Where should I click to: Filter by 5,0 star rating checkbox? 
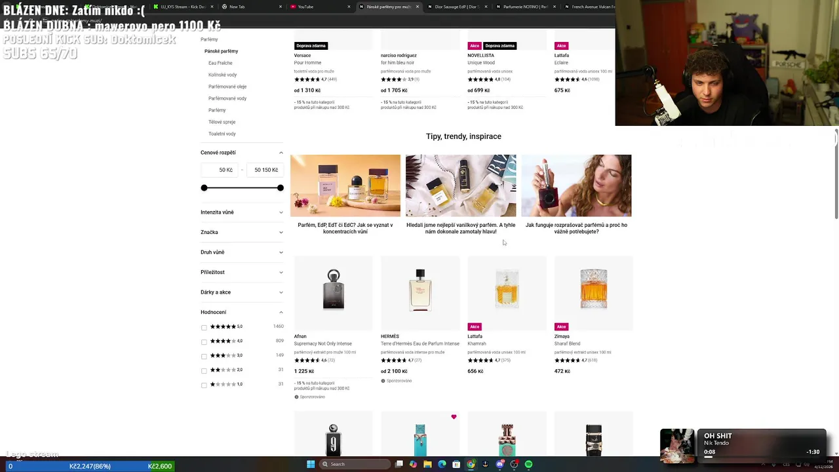(204, 328)
